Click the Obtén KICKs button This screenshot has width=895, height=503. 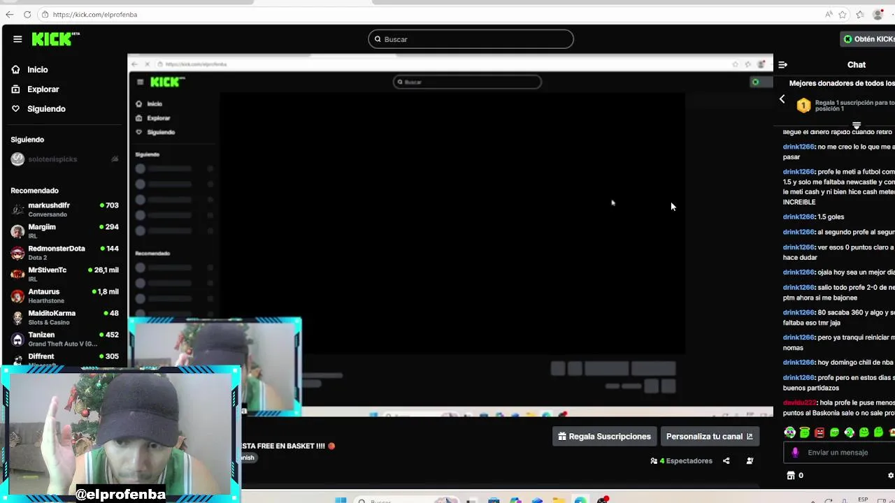(x=868, y=39)
